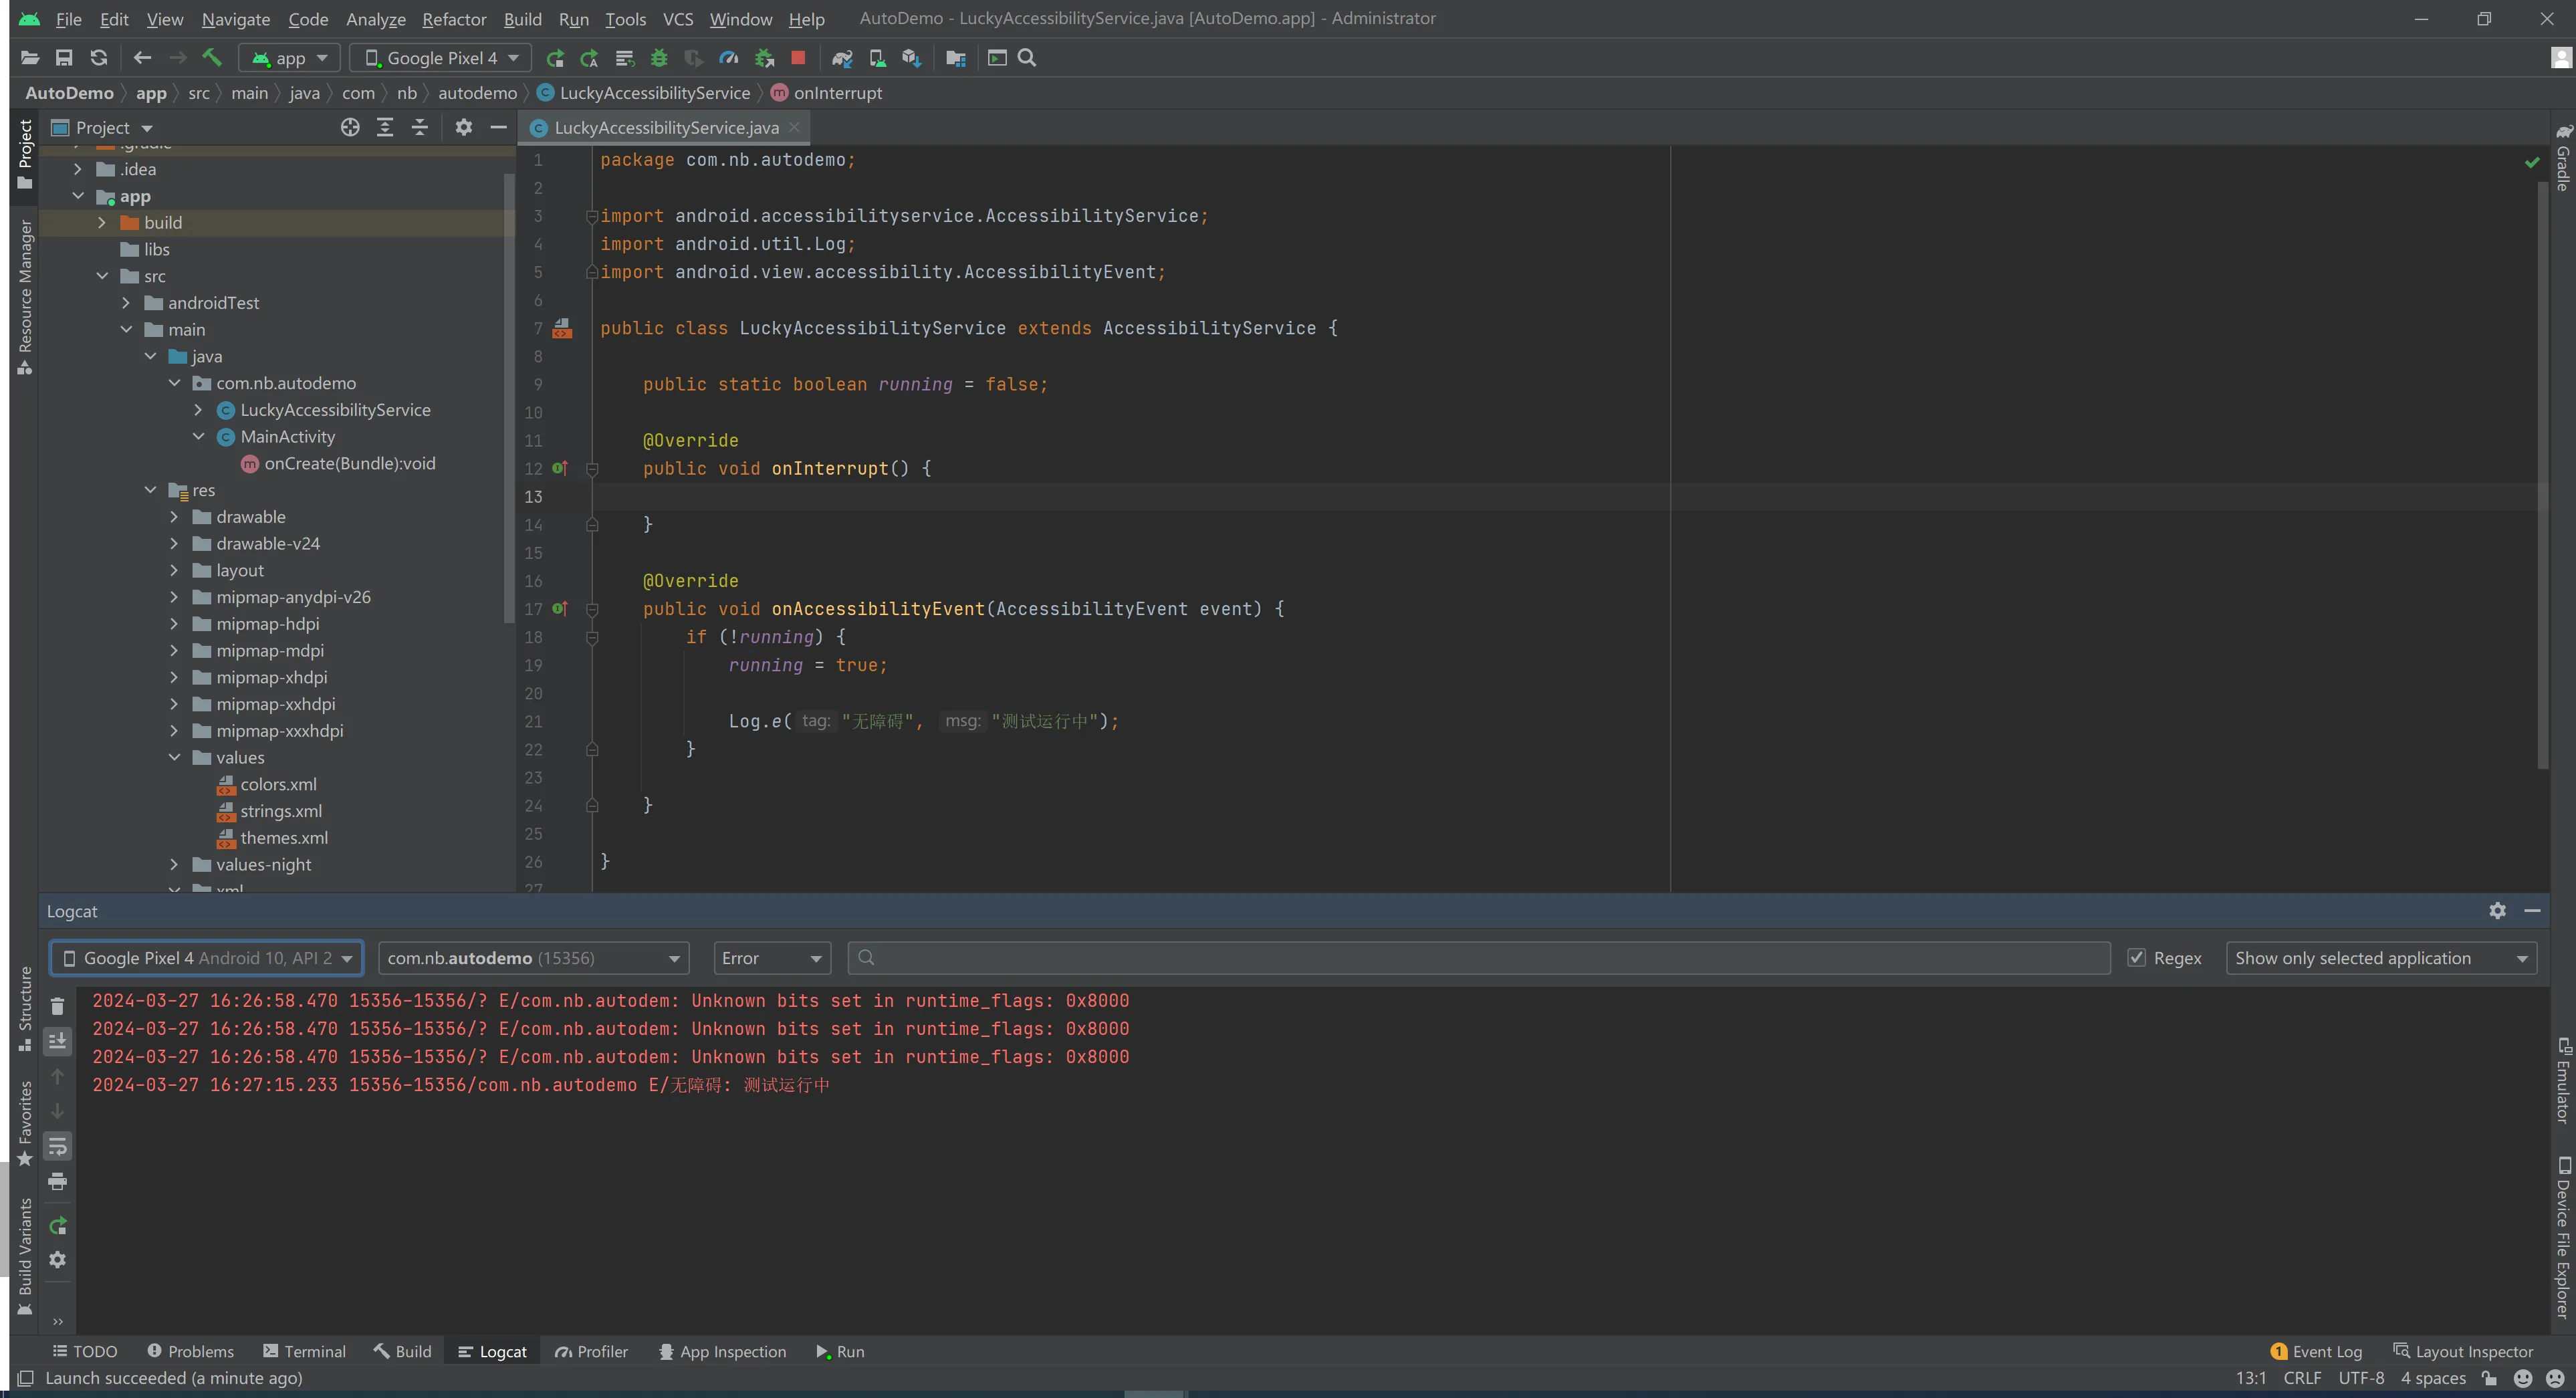2576x1398 pixels.
Task: Toggle the Favorites side panel
Action: click(25, 1123)
